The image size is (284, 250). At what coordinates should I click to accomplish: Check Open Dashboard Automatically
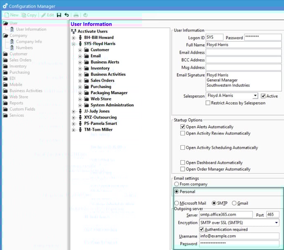pos(183,162)
